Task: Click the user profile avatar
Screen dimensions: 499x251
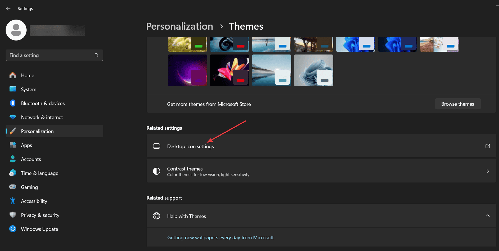Action: (16, 30)
